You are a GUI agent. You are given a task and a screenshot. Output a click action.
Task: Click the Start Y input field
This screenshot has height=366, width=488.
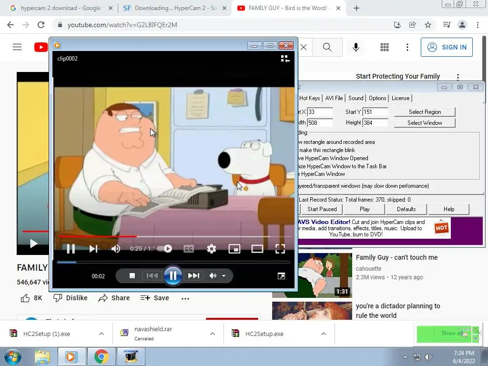click(376, 112)
